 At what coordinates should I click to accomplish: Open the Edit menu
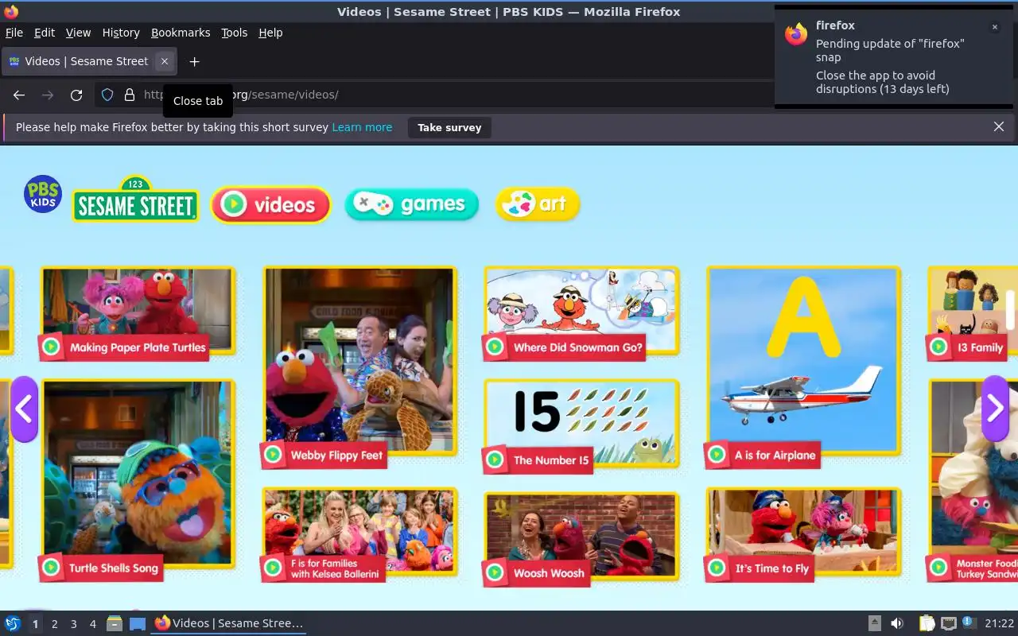45,33
